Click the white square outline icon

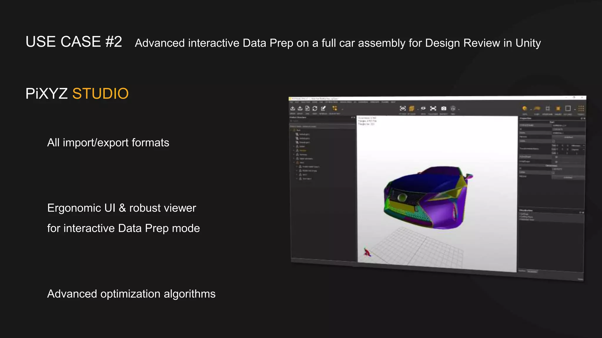568,108
